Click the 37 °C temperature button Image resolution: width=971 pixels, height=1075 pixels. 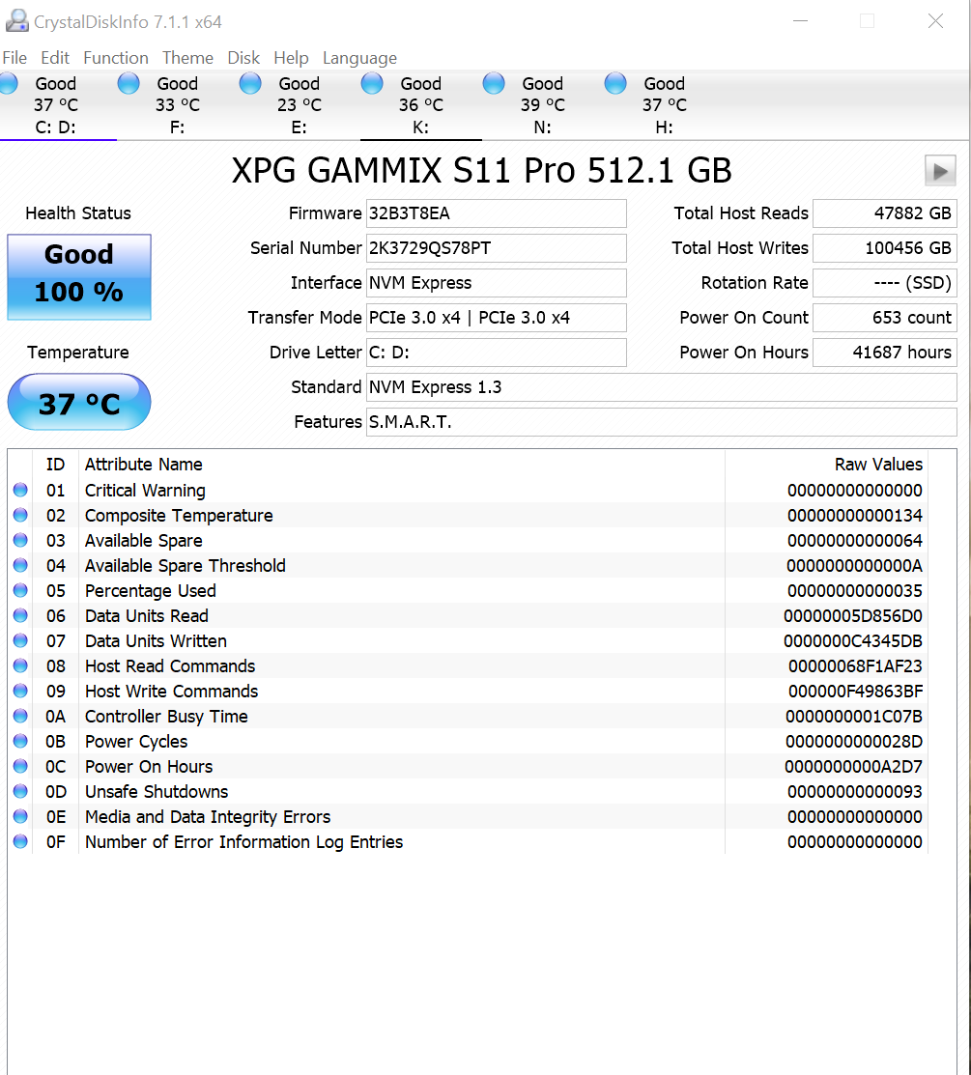tap(79, 402)
